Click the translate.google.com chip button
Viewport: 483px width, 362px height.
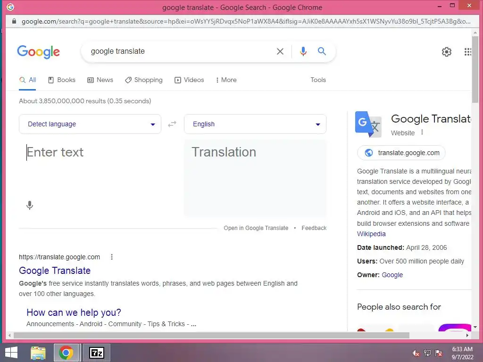[x=401, y=153]
